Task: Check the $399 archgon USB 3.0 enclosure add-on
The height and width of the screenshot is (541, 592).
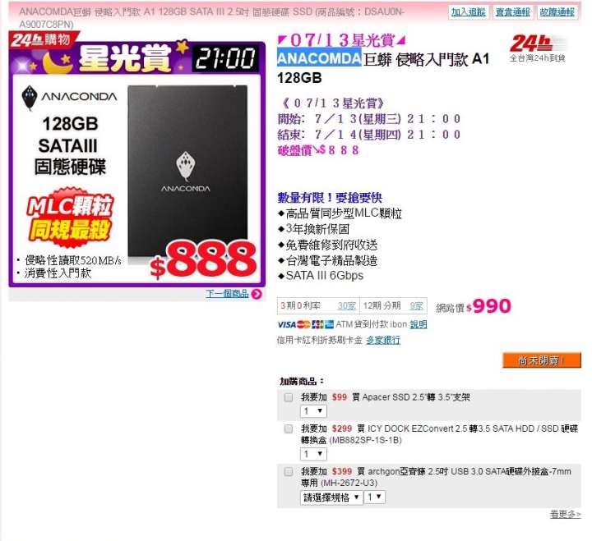Action: pyautogui.click(x=289, y=472)
